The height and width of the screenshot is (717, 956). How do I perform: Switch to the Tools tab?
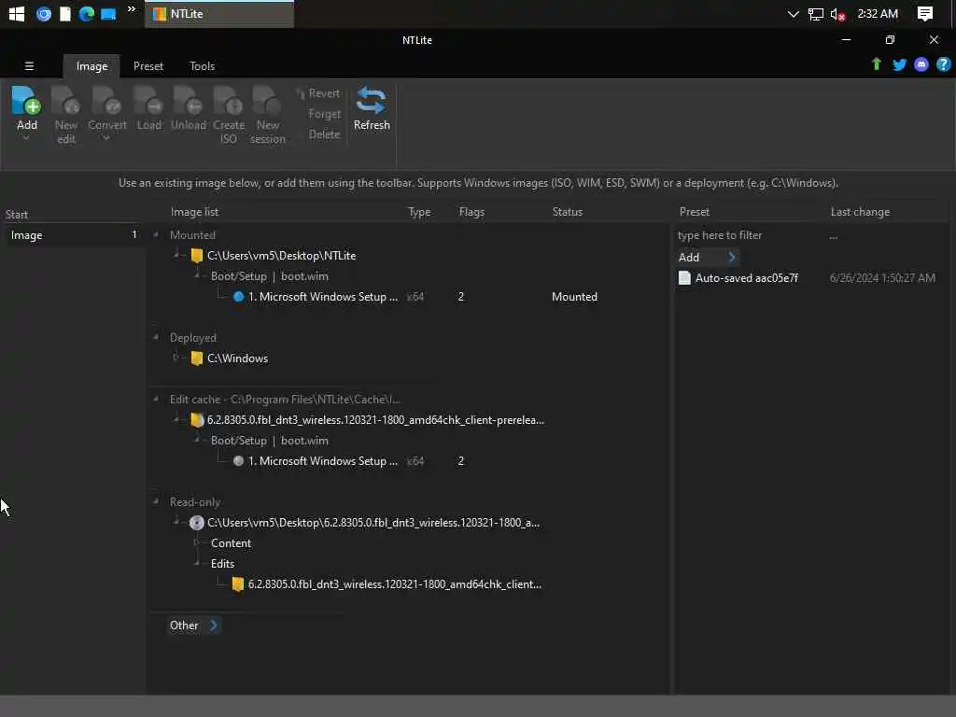pyautogui.click(x=202, y=66)
